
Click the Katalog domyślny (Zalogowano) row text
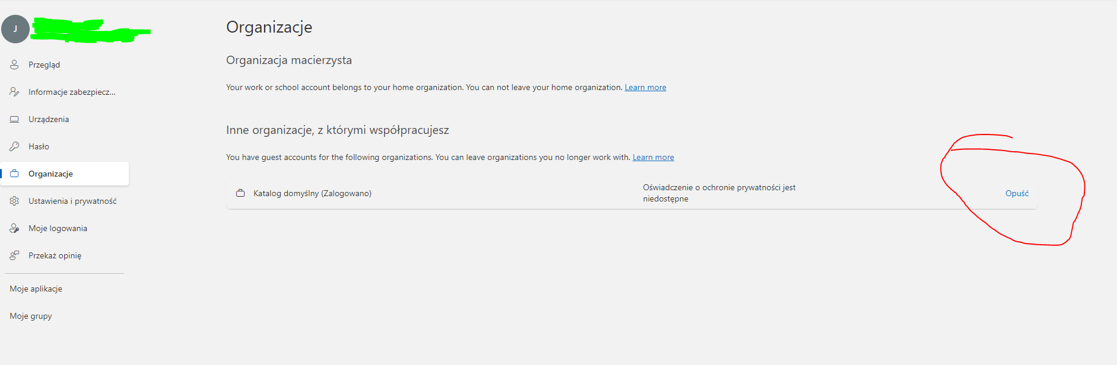pos(312,193)
